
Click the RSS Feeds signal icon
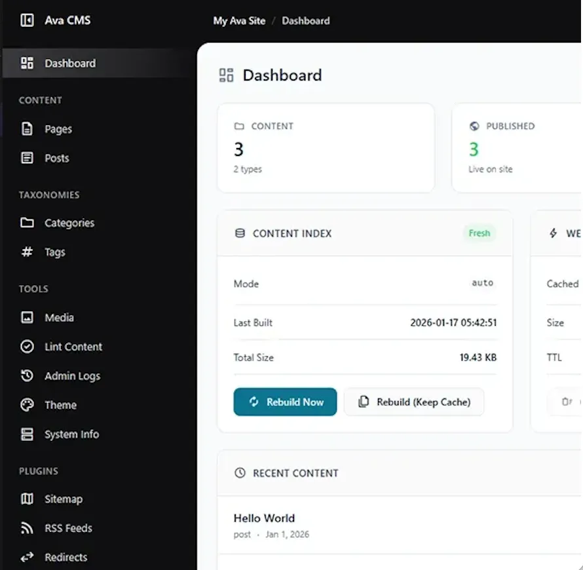[x=27, y=528]
